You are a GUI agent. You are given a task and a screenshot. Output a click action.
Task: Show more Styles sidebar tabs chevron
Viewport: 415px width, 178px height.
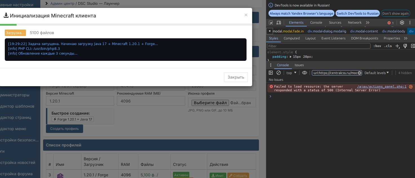pos(406,38)
